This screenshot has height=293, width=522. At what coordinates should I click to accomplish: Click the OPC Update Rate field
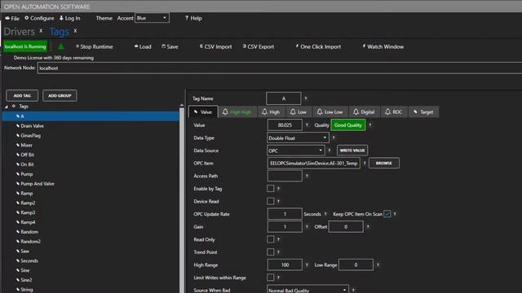point(285,214)
